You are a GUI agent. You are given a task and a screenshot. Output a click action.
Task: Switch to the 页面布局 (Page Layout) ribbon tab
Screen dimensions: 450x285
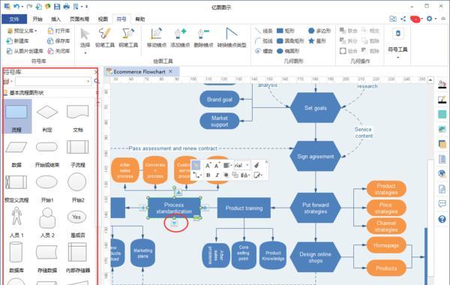pos(79,19)
